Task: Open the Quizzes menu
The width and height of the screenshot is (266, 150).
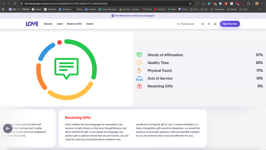Action: click(48, 24)
